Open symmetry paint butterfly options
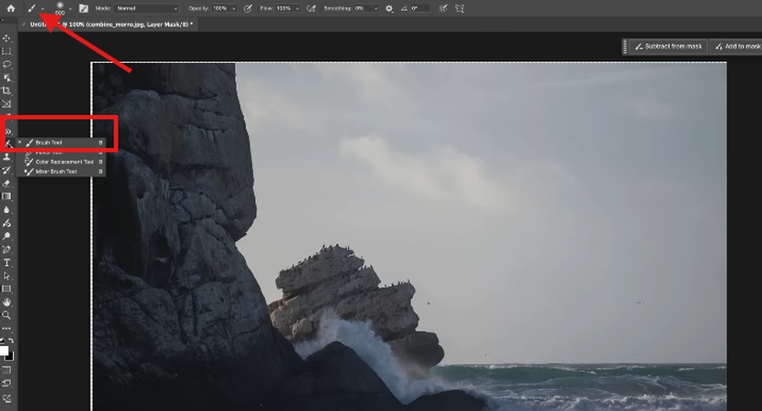Screen dimensions: 762x411 tap(460, 8)
